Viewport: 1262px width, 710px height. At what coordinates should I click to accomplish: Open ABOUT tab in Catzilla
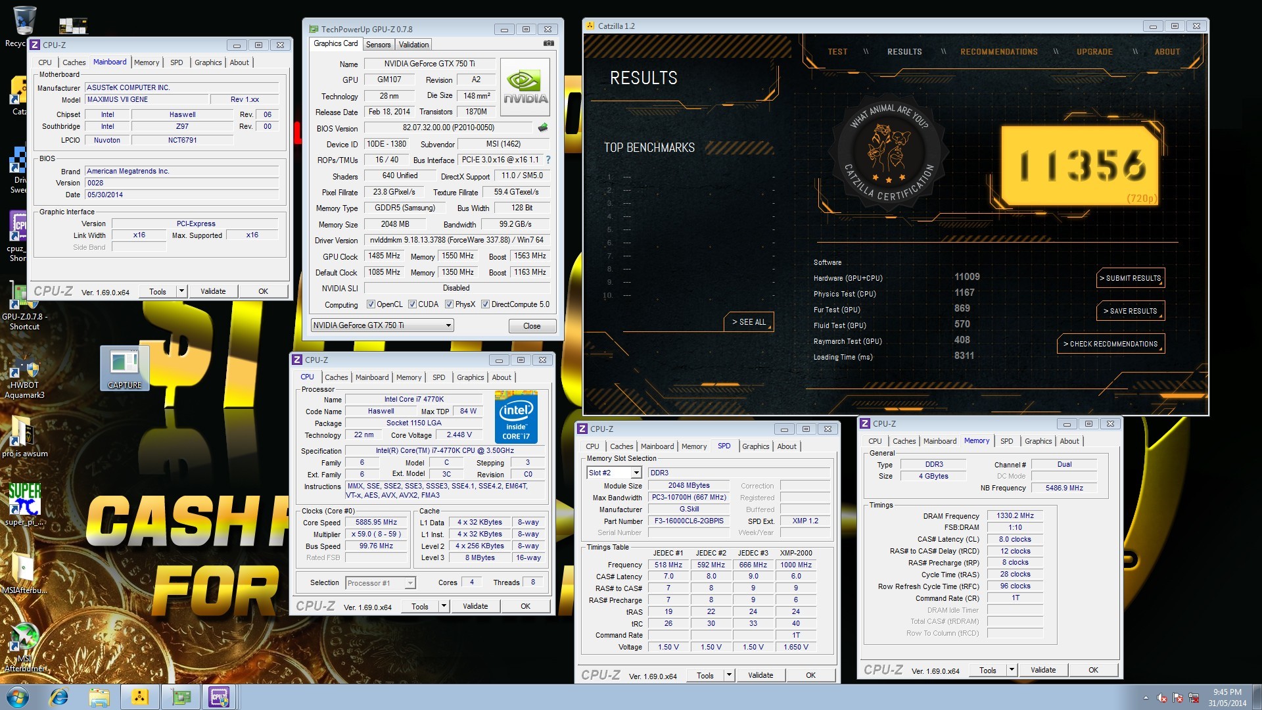(x=1167, y=52)
